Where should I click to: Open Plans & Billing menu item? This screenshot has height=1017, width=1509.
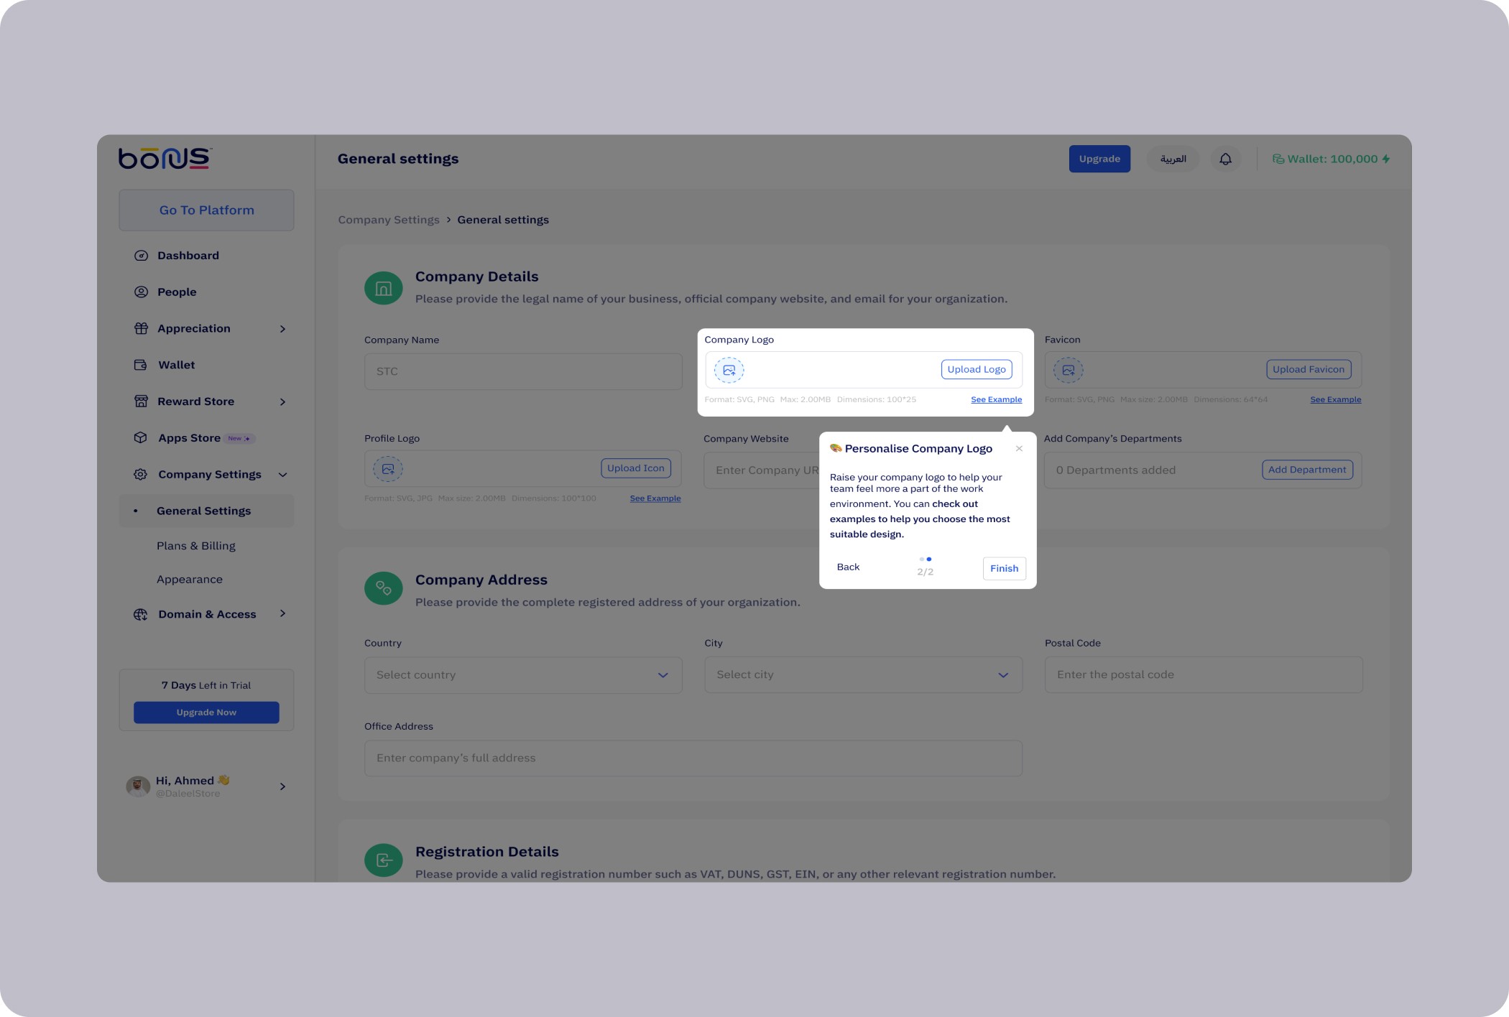click(x=195, y=546)
